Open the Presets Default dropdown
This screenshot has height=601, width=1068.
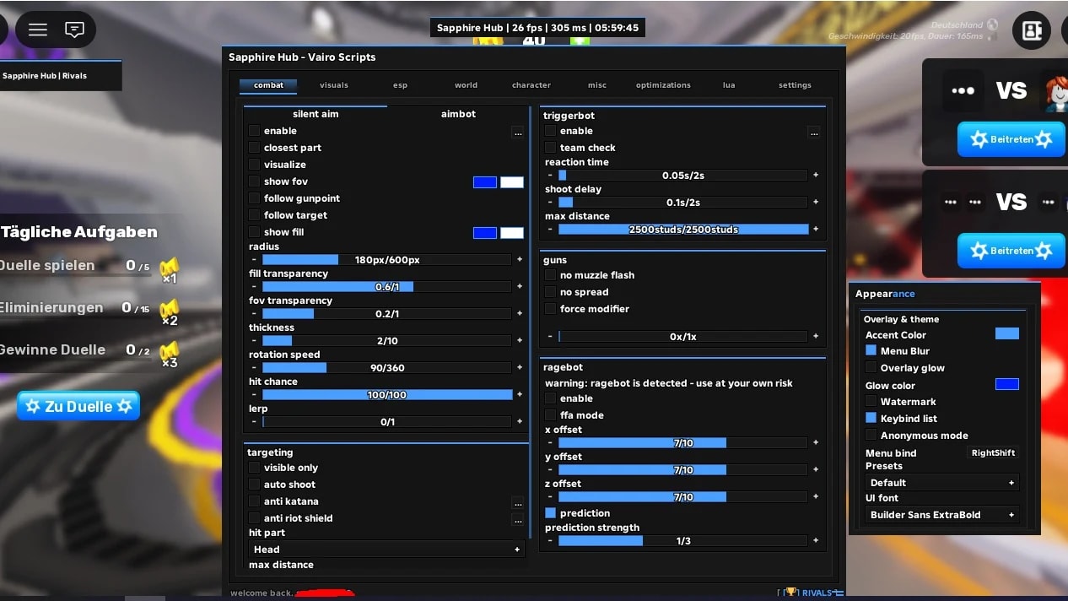click(x=941, y=483)
